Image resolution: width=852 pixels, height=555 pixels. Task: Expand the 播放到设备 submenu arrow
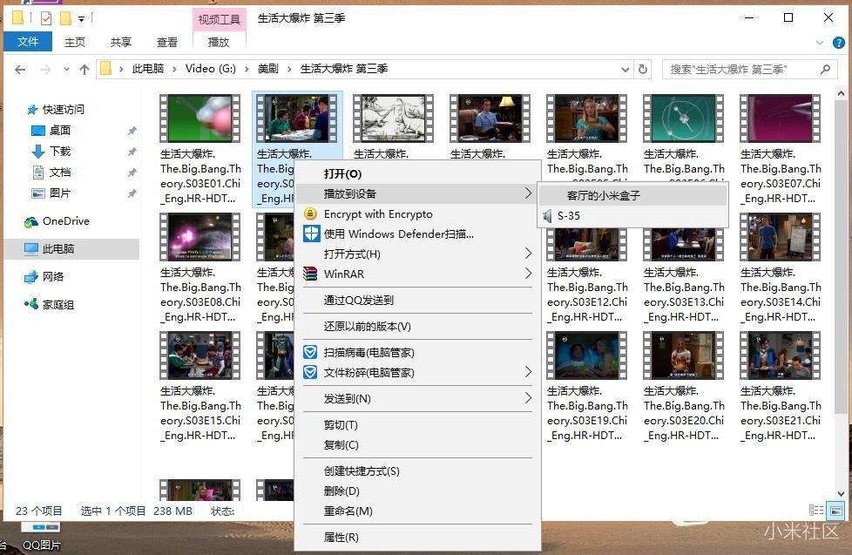[x=528, y=193]
